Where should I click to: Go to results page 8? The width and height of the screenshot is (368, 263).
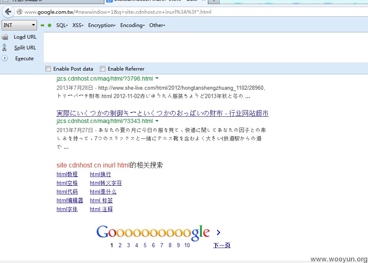pyautogui.click(x=170, y=245)
